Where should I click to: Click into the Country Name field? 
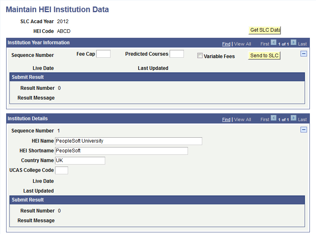80,160
